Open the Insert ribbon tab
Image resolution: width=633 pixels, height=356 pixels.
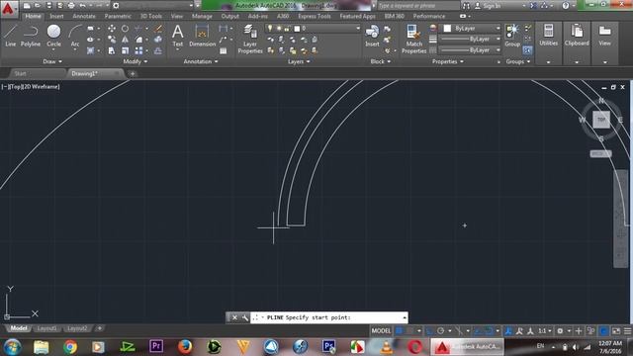(x=56, y=16)
